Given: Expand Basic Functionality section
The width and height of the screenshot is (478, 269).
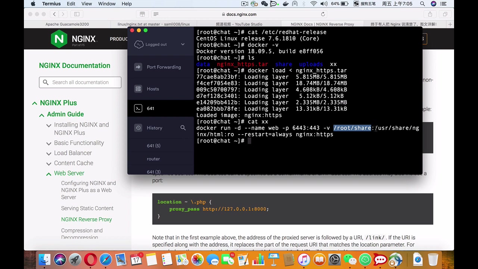Looking at the screenshot, I should (49, 143).
